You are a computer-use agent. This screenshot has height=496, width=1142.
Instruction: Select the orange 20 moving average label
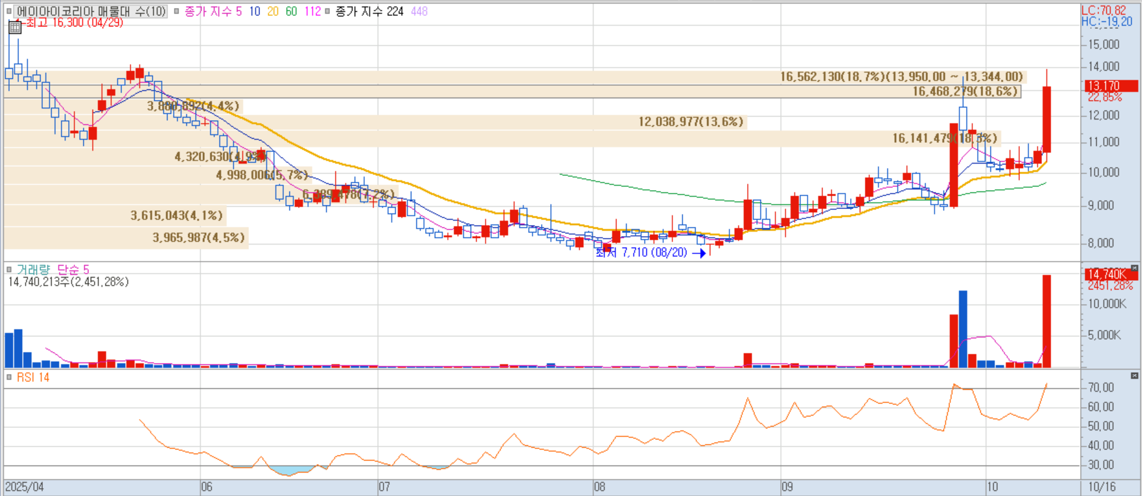tap(273, 11)
